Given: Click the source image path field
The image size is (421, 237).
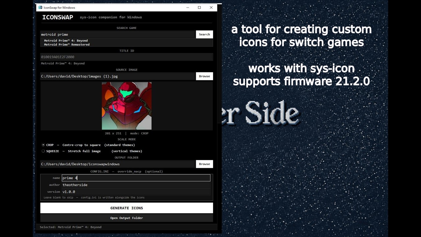Looking at the screenshot, I should point(118,76).
